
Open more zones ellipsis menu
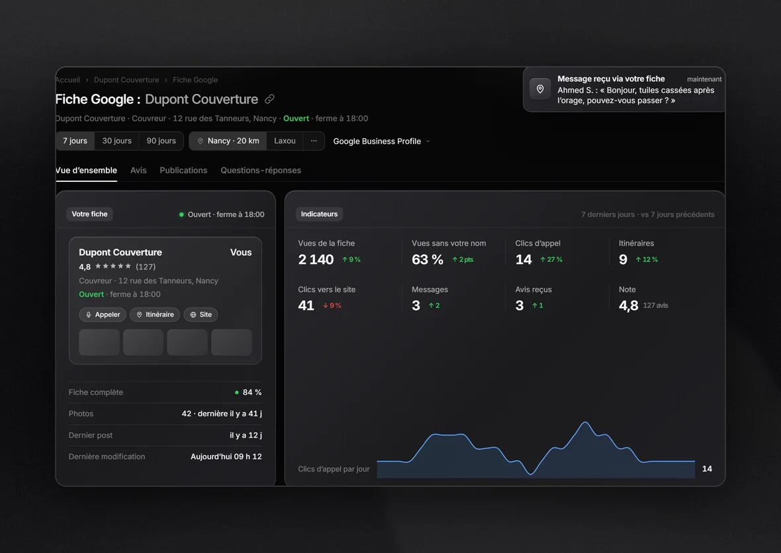[x=314, y=141]
